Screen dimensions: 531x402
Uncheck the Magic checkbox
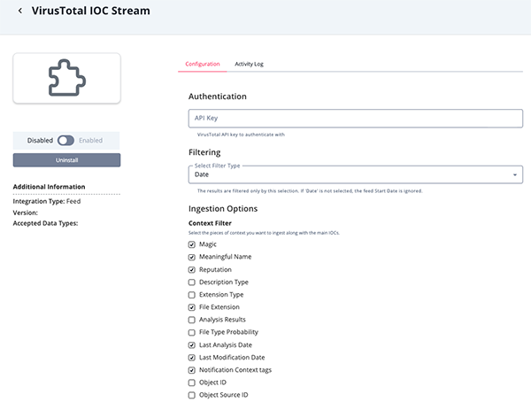[192, 244]
